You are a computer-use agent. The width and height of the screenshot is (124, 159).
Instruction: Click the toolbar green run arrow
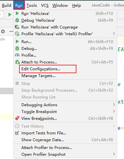pyautogui.click(x=10, y=15)
